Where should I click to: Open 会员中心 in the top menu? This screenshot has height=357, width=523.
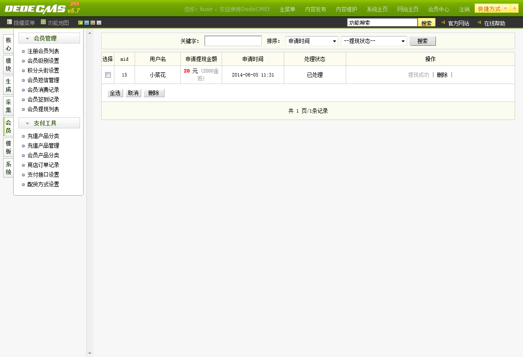[x=439, y=9]
